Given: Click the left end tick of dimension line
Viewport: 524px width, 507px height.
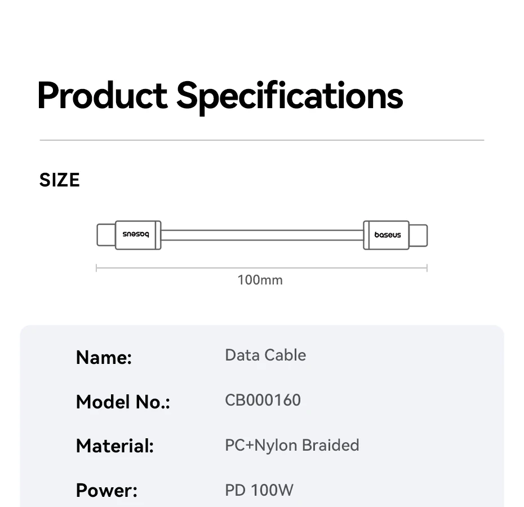Looking at the screenshot, I should click(97, 268).
